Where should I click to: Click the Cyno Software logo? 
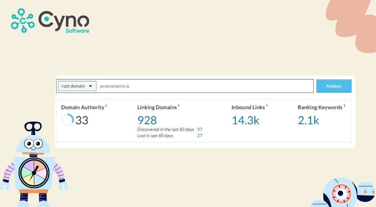tap(50, 20)
